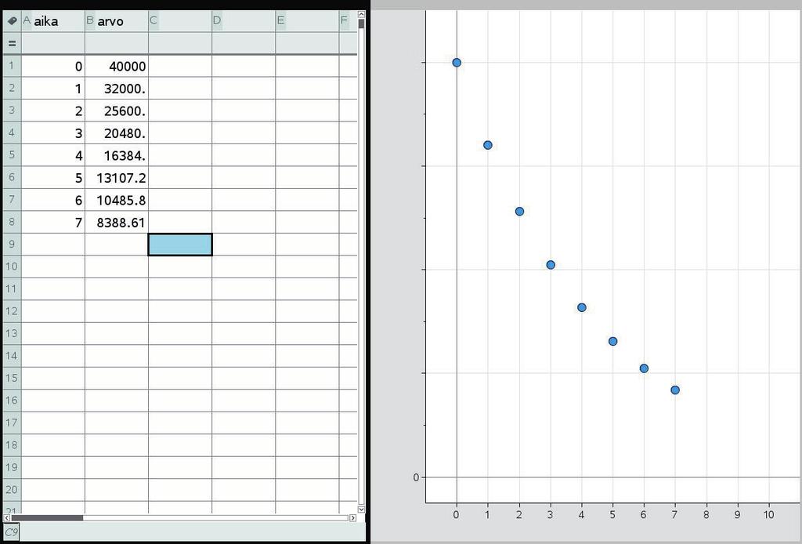The width and height of the screenshot is (802, 544).
Task: Click the C9 cell reference box
Action: [x=11, y=532]
